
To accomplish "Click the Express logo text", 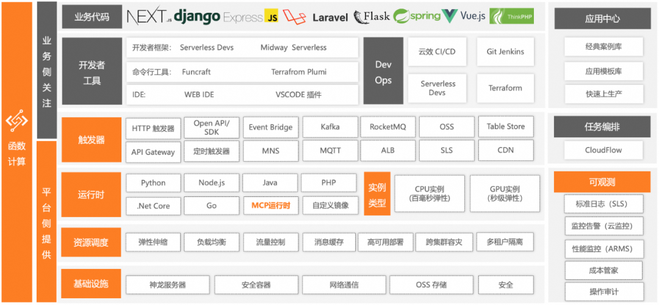I will (243, 17).
